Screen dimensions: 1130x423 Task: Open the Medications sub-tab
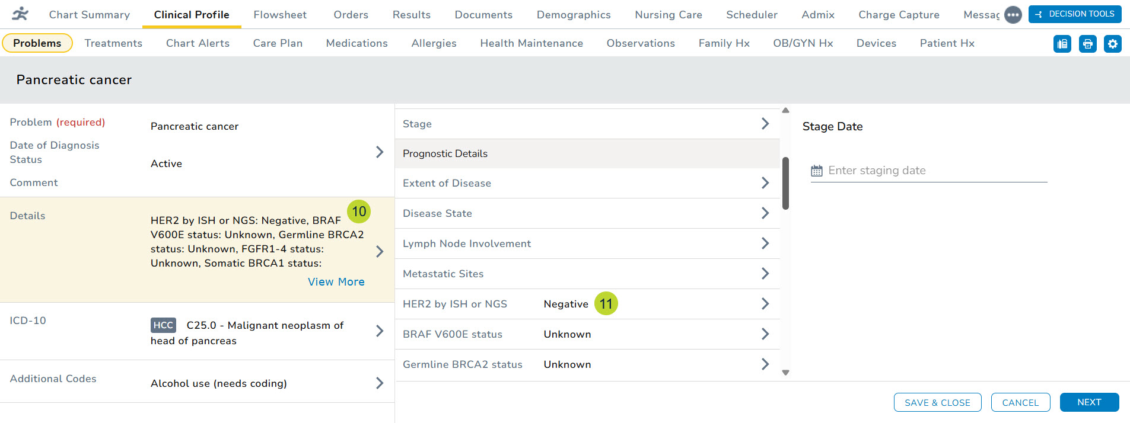point(356,43)
